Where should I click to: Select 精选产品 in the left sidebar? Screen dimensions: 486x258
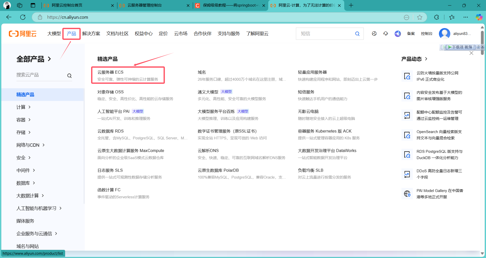[x=43, y=95]
